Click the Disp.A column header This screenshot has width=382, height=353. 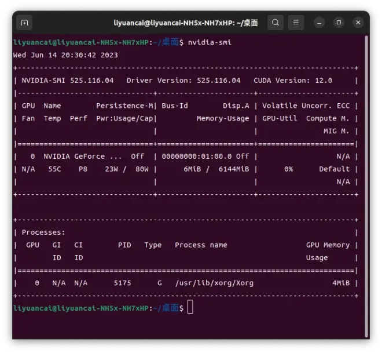(236, 106)
